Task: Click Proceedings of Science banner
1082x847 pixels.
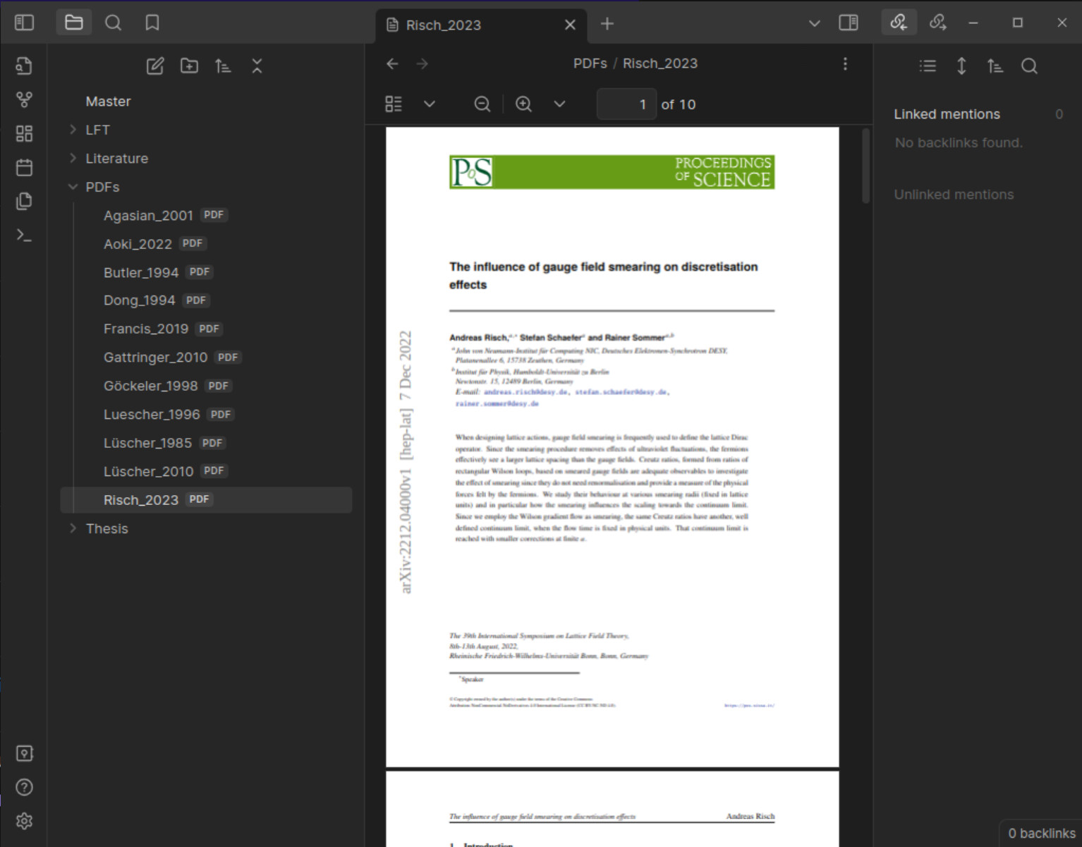Action: click(612, 172)
